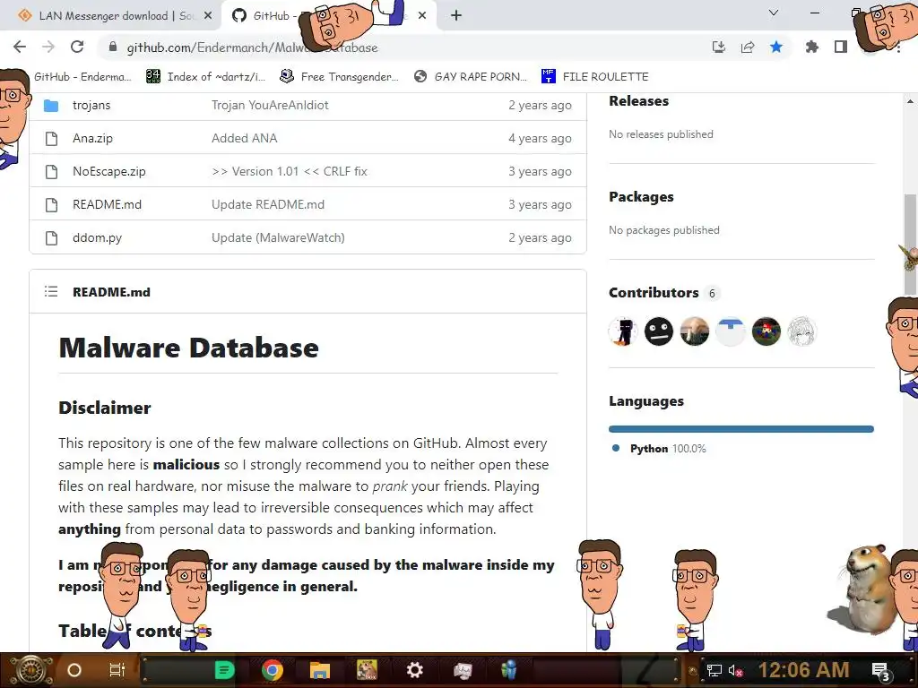Click the file icon beside ddom.py

tap(51, 238)
